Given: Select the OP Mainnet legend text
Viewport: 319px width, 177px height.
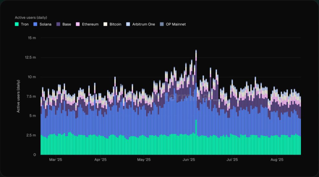Looking at the screenshot, I should coord(175,24).
